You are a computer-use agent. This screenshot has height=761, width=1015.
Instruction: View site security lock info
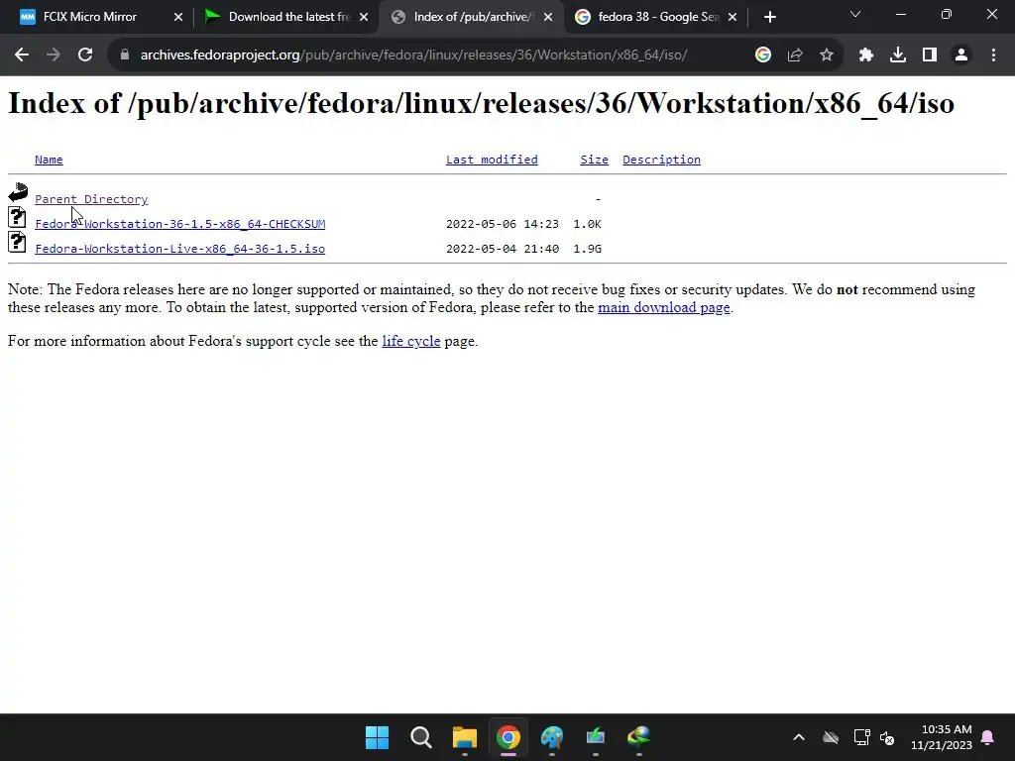pyautogui.click(x=125, y=55)
